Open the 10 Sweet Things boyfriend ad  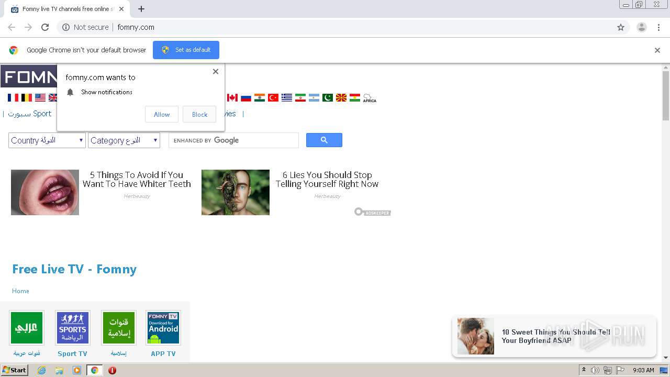[554, 336]
